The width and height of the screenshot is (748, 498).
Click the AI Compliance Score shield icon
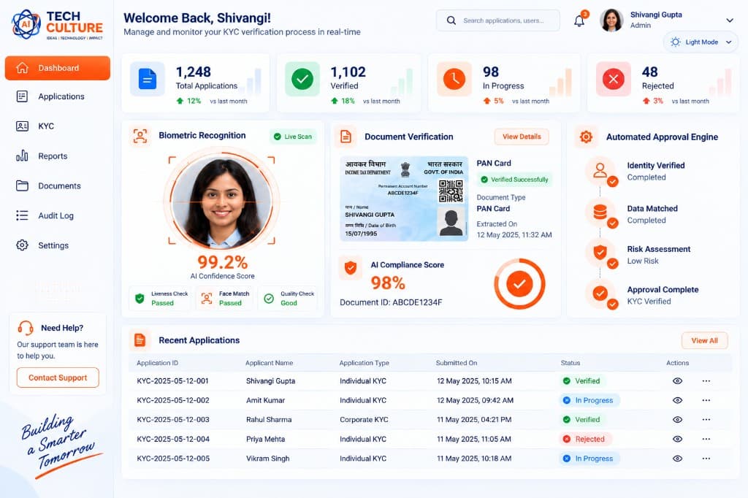coord(351,268)
